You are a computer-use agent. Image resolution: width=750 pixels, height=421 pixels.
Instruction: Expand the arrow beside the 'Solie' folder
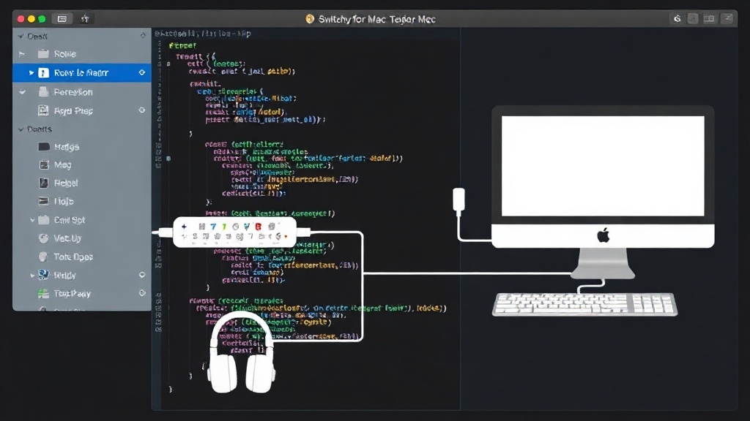click(x=21, y=54)
